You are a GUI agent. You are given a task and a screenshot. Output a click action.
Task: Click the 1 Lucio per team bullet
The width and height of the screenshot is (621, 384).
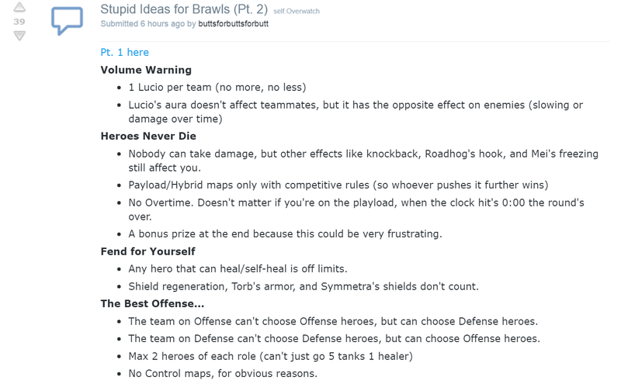[x=217, y=87]
